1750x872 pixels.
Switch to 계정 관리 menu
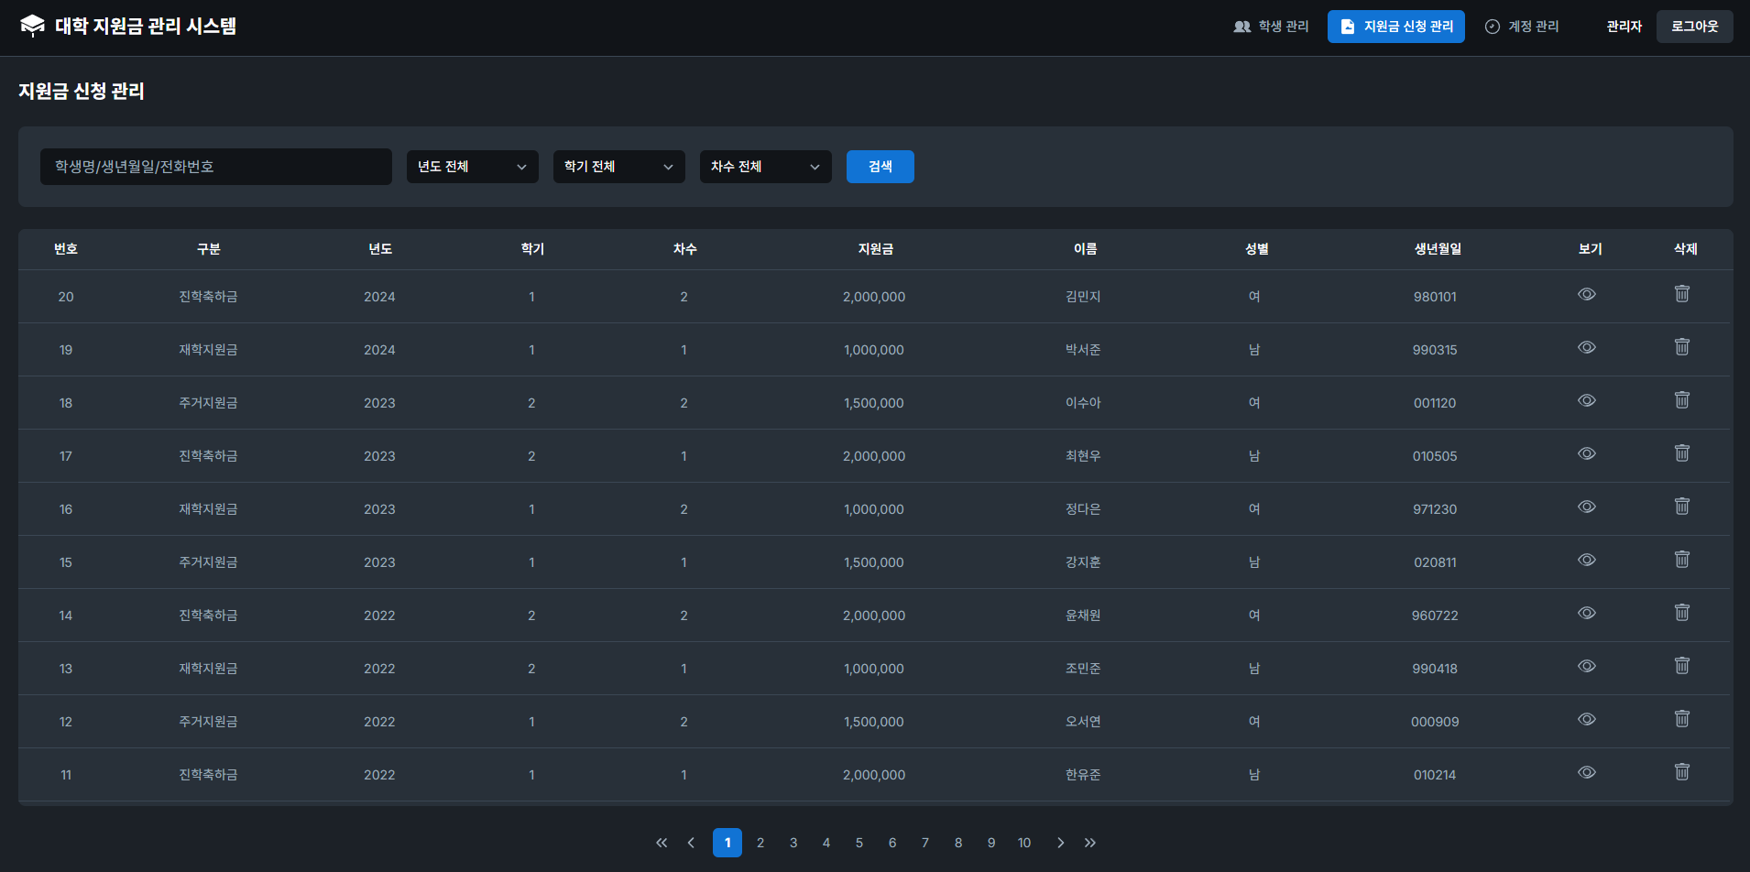click(1522, 27)
